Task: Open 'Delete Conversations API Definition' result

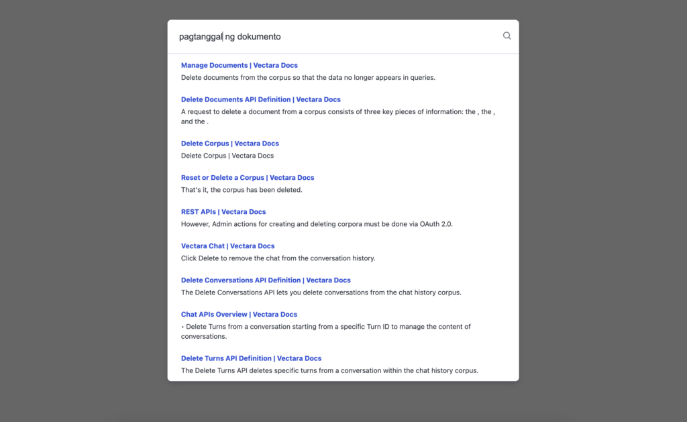Action: tap(266, 280)
